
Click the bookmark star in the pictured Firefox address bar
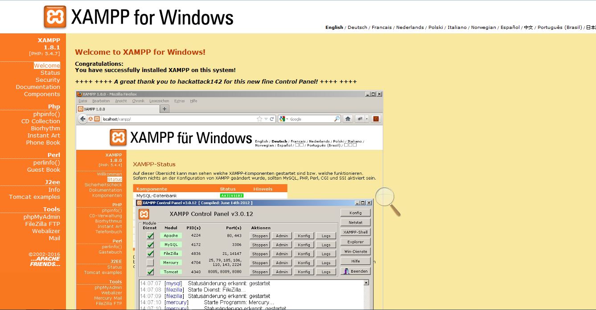[x=259, y=119]
